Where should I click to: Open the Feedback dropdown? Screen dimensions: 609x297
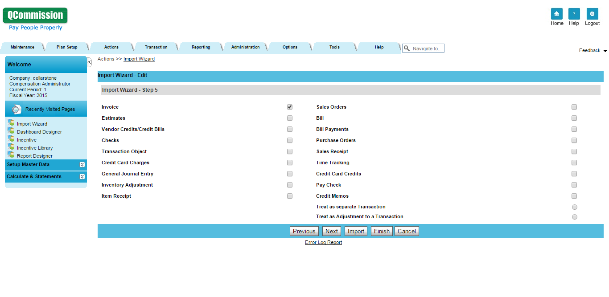point(592,50)
